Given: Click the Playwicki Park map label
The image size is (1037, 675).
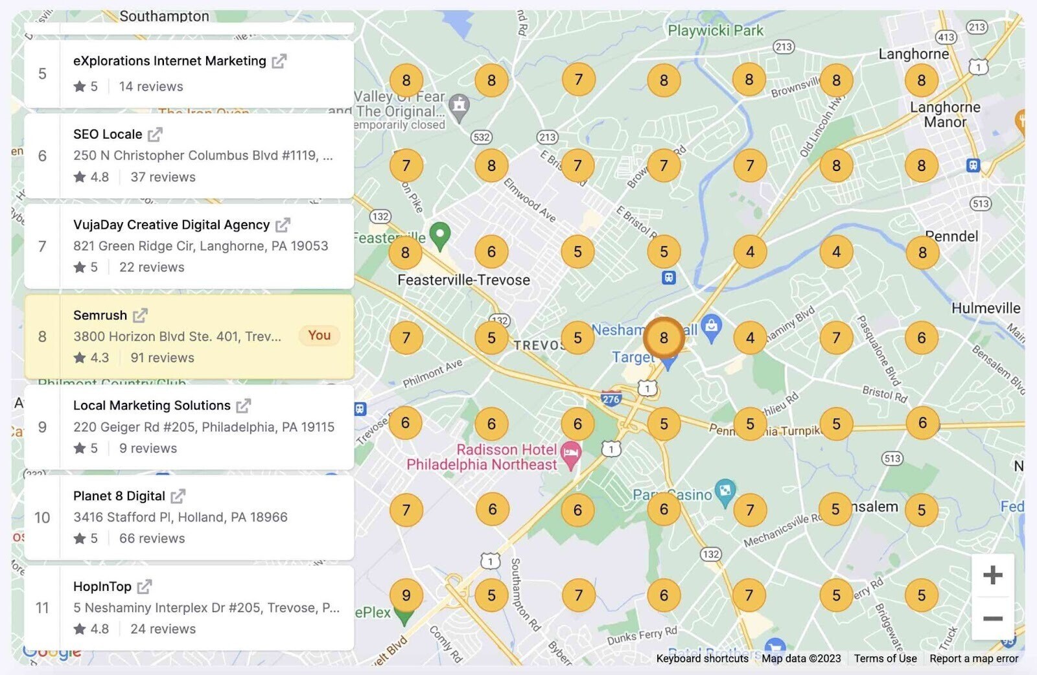Looking at the screenshot, I should tap(716, 30).
